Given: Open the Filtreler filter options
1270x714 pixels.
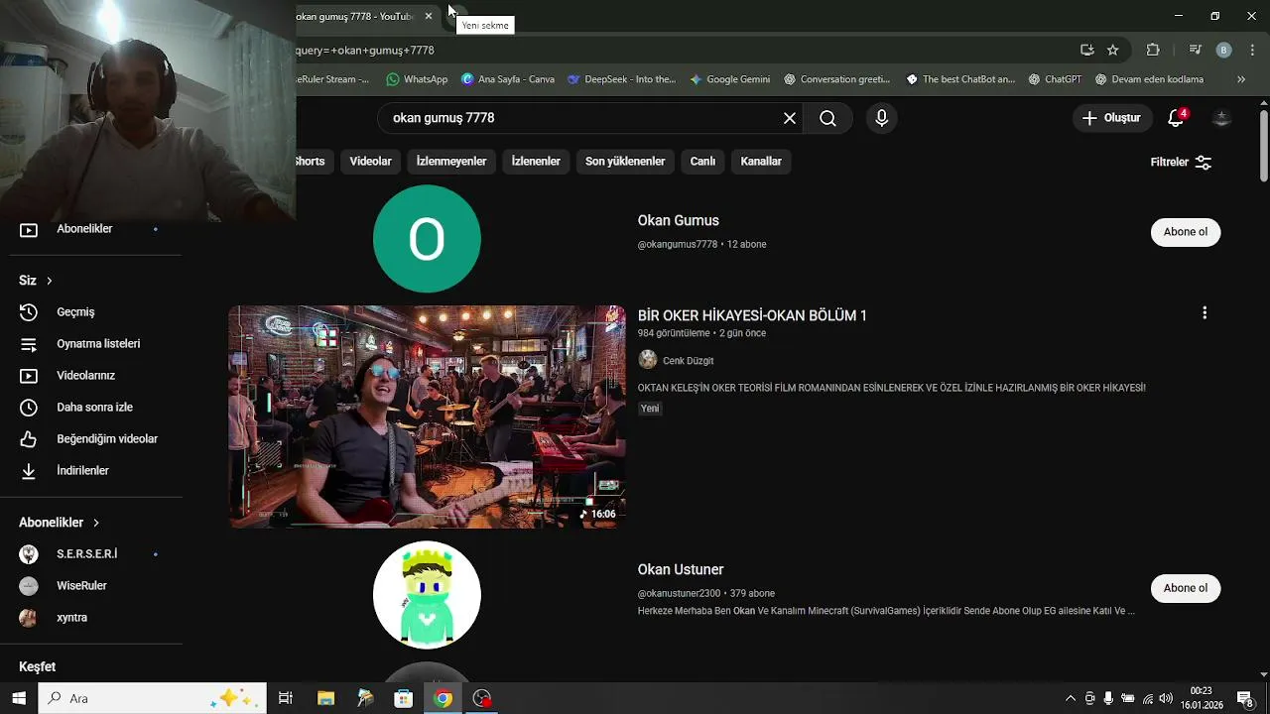Looking at the screenshot, I should [x=1181, y=162].
